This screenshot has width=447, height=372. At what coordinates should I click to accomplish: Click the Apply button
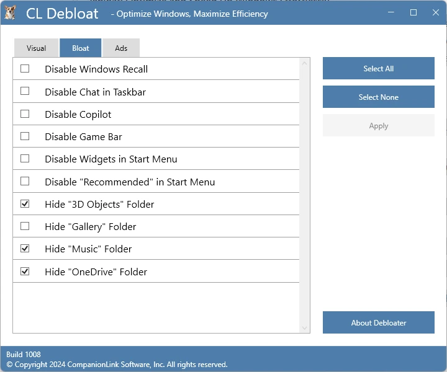[378, 125]
